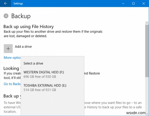Click the 'Select a drive' header text

pos(33,63)
